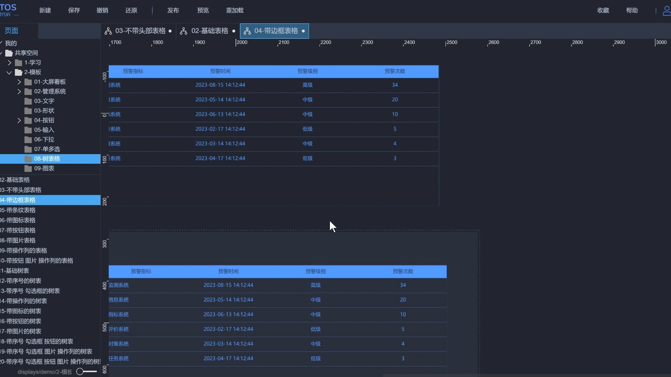671x377 pixels.
Task: Switch to the 页面 panel tab
Action: 12,31
